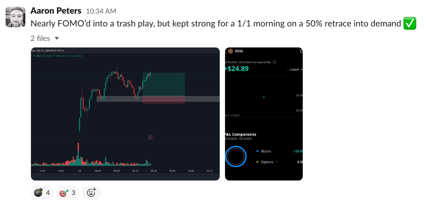Toggle the bomb reaction with 4 votes
The image size is (427, 204).
[43, 192]
